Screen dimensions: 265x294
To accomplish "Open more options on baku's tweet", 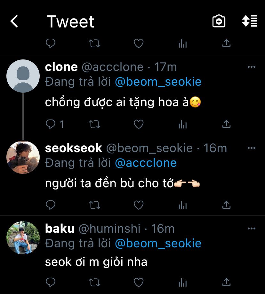I will pyautogui.click(x=252, y=229).
